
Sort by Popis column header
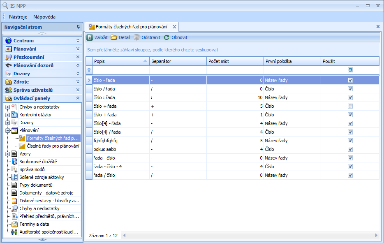[x=121, y=61]
